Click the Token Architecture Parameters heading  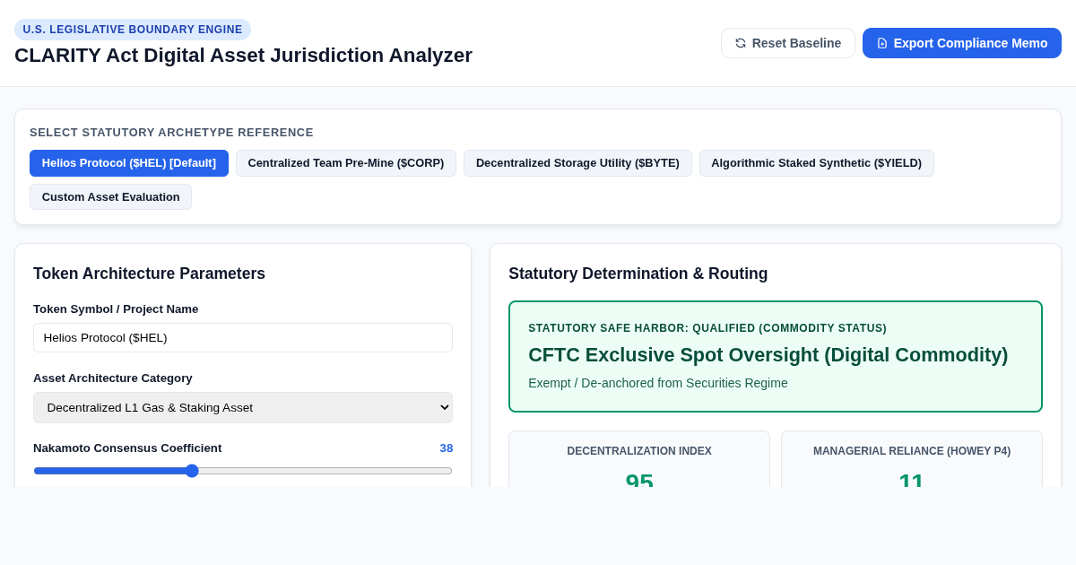[x=149, y=274]
